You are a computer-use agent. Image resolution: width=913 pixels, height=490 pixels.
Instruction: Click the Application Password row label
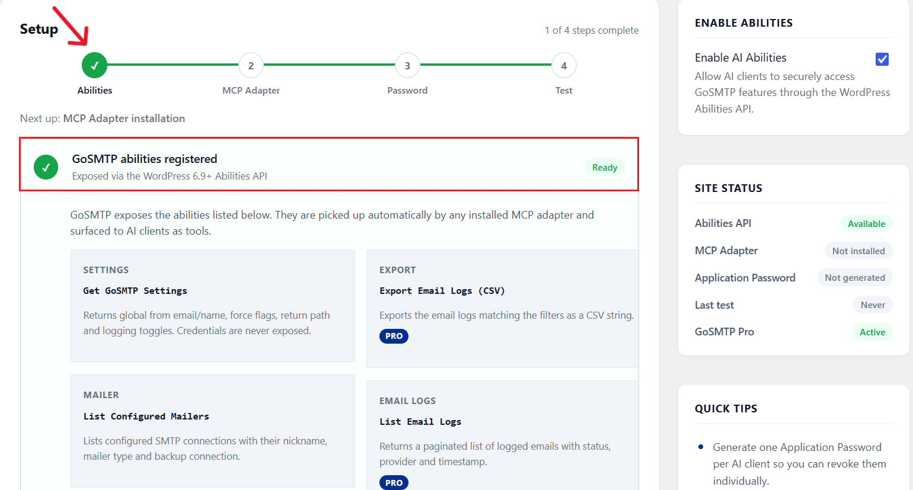click(x=745, y=278)
